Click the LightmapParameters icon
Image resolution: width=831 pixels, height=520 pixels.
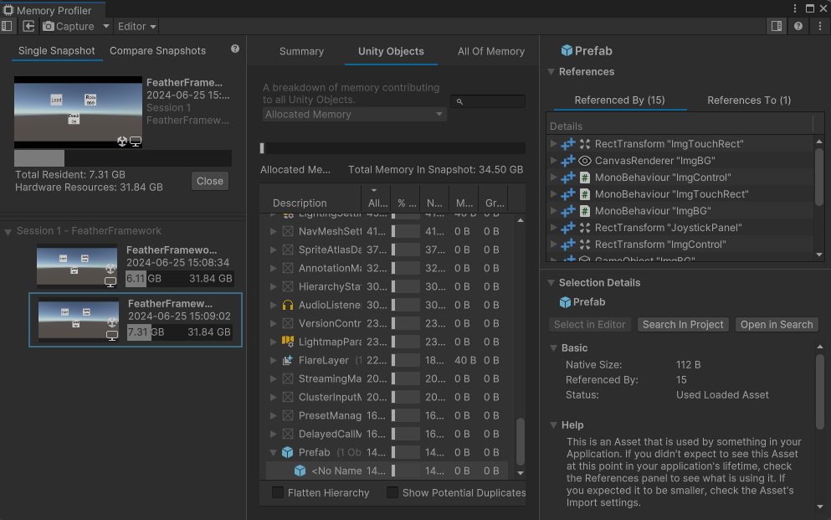[288, 342]
